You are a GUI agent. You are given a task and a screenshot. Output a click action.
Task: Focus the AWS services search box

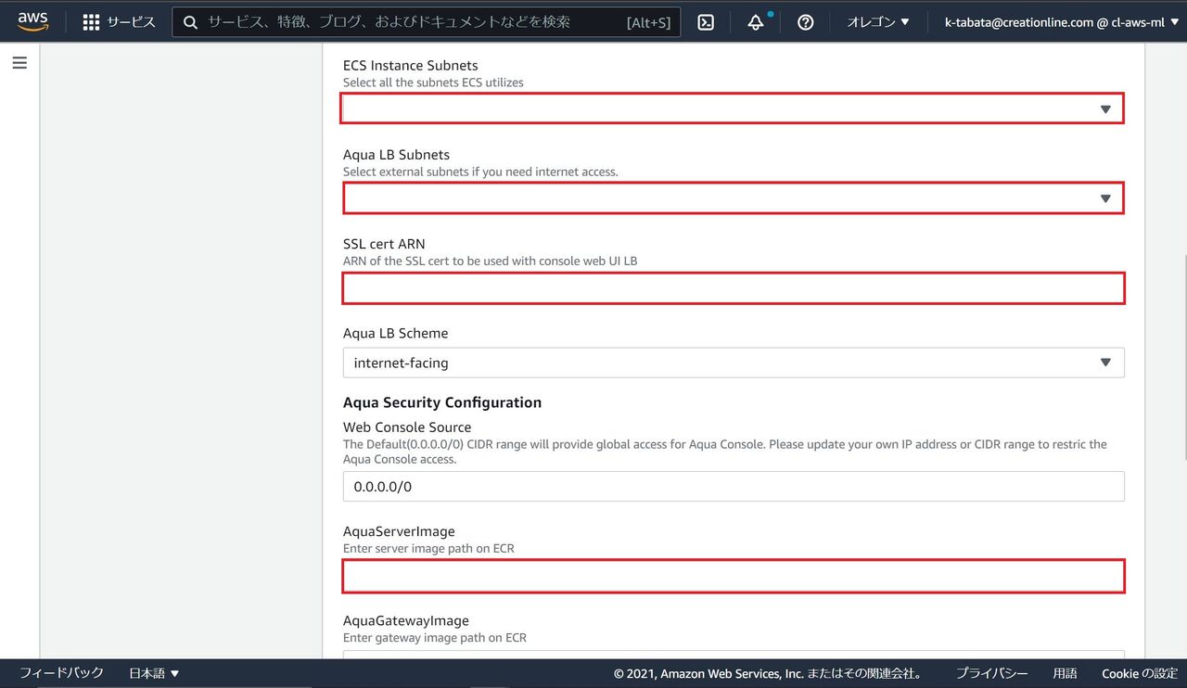tap(427, 22)
